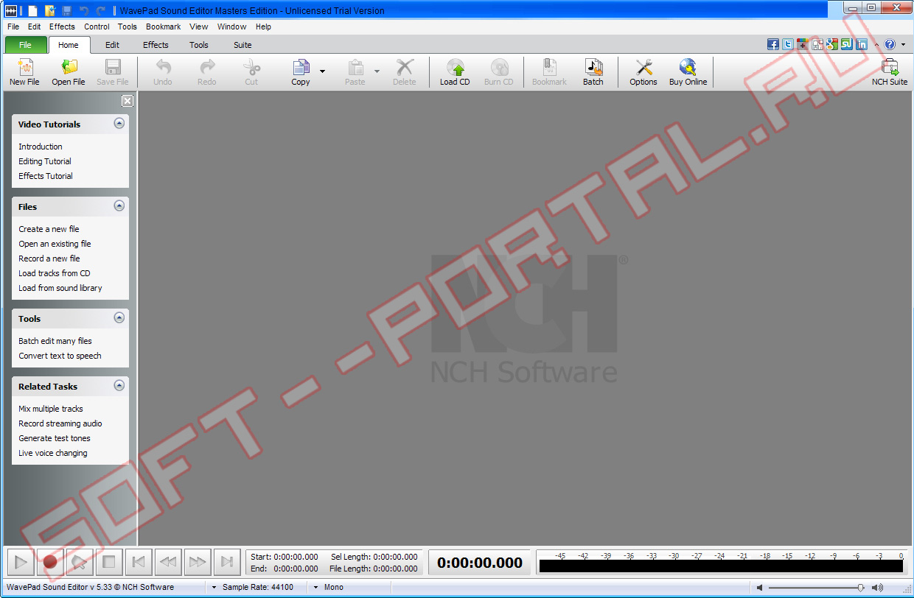Click the Rewind button
The image size is (914, 598).
point(168,562)
